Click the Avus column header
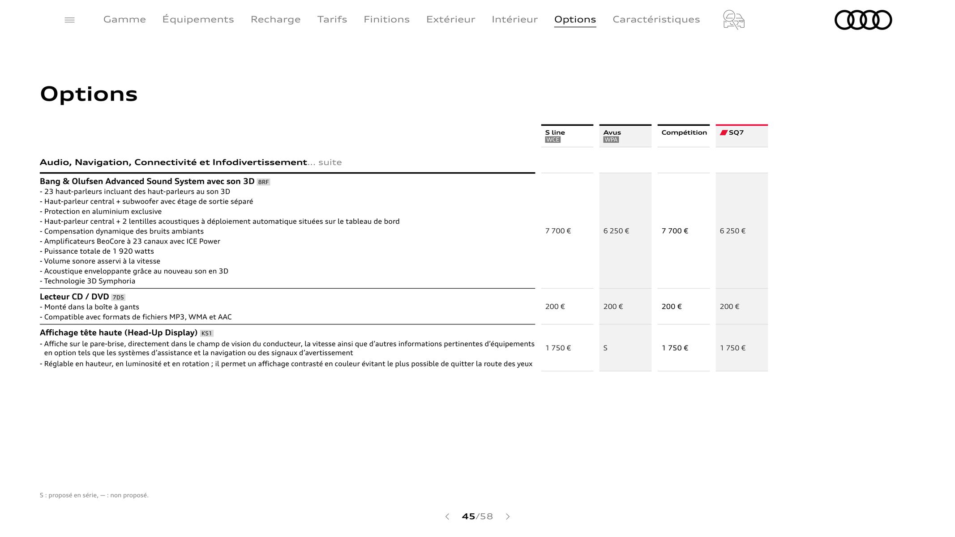 tap(625, 136)
